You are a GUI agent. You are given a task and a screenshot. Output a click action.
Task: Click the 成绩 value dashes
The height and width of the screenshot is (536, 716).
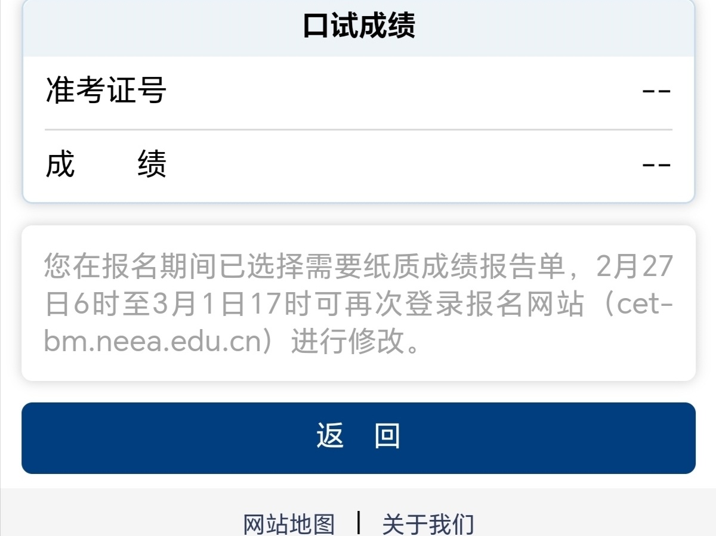[x=656, y=165]
